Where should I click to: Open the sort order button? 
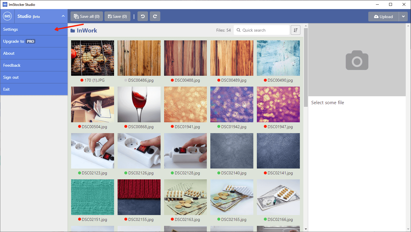point(295,30)
